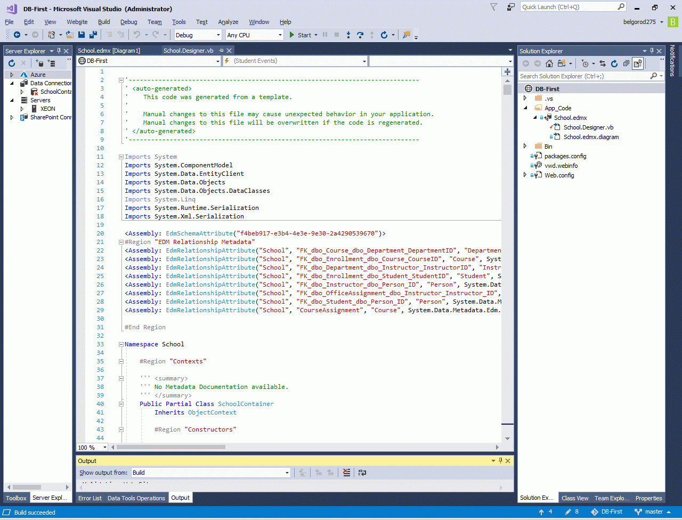Viewport: 682px width, 520px height.
Task: Toggle auto-hide pin on Output panel
Action: 500,461
